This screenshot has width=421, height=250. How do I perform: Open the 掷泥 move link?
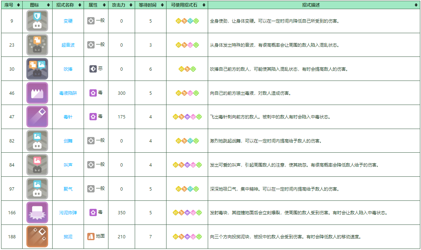[x=68, y=237]
